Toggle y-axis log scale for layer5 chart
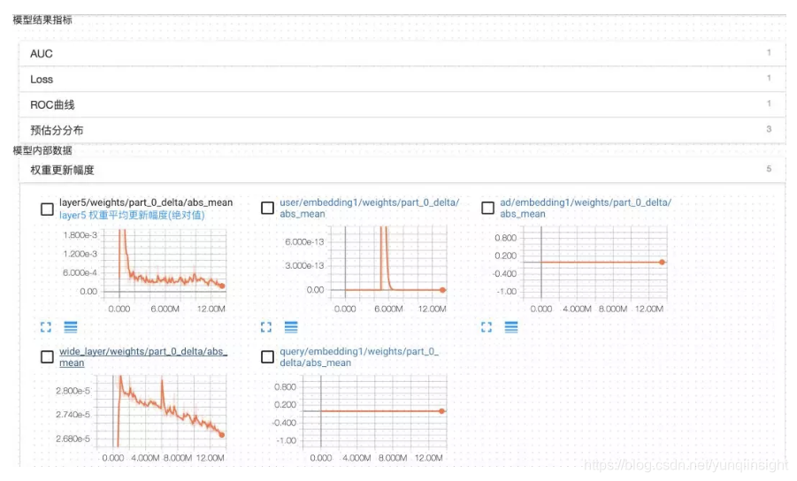Viewport: 797px width, 481px height. [x=71, y=328]
